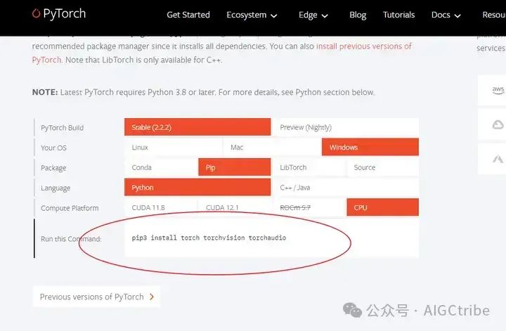Expand the Ecosystem dropdown menu
Image resolution: width=506 pixels, height=331 pixels.
pos(252,15)
